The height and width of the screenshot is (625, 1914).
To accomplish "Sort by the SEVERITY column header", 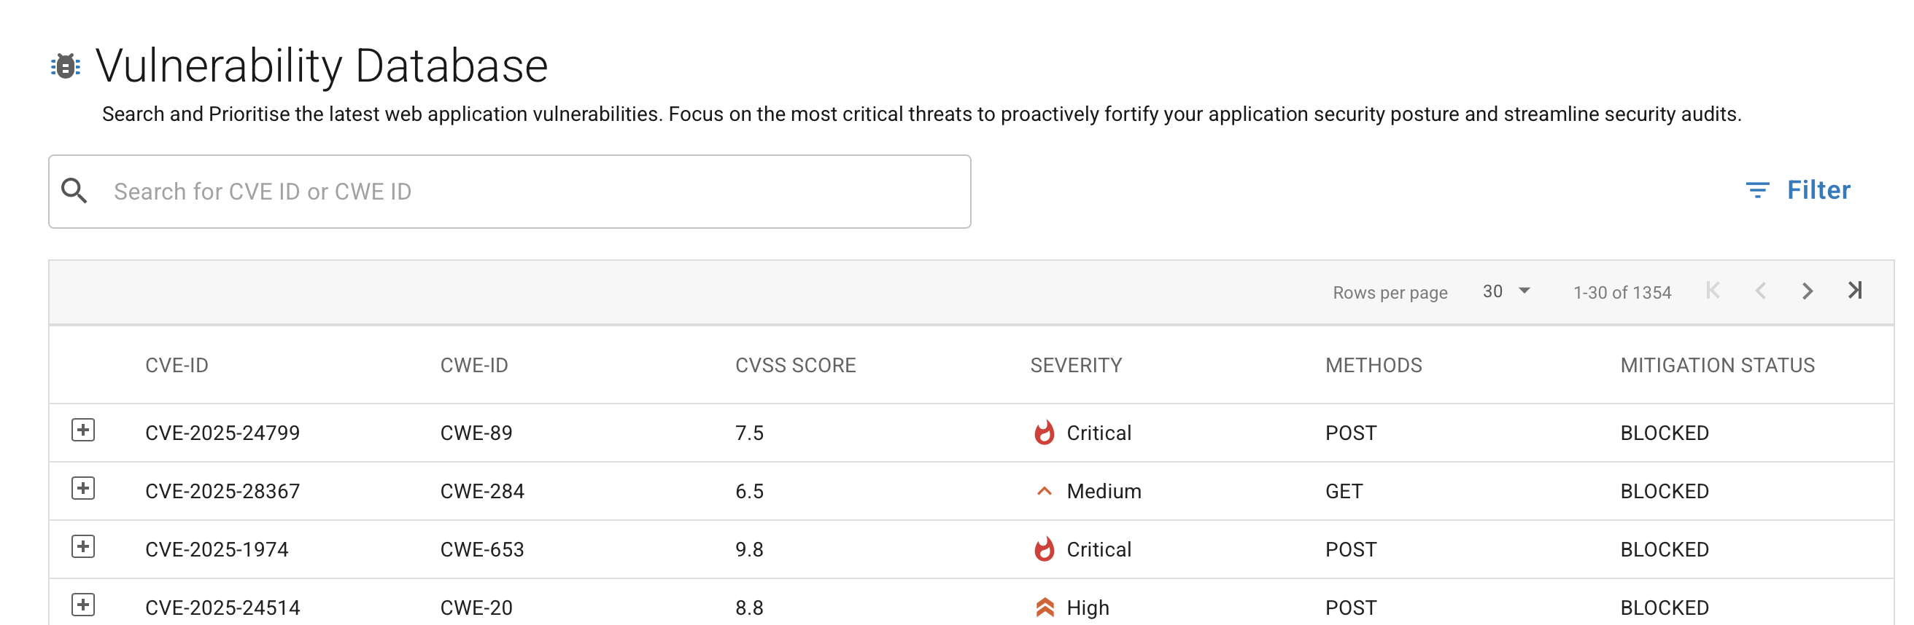I will click(x=1075, y=365).
